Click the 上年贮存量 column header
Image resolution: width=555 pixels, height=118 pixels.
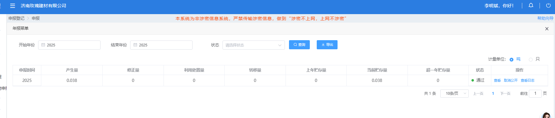[316, 70]
